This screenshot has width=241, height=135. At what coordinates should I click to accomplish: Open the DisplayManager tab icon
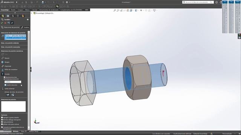coord(23,16)
